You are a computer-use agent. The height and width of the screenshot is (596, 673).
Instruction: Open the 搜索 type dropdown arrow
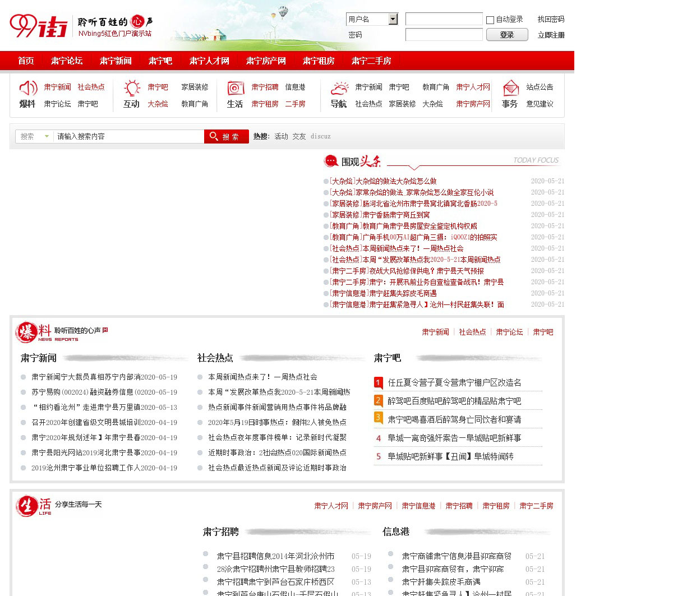47,136
